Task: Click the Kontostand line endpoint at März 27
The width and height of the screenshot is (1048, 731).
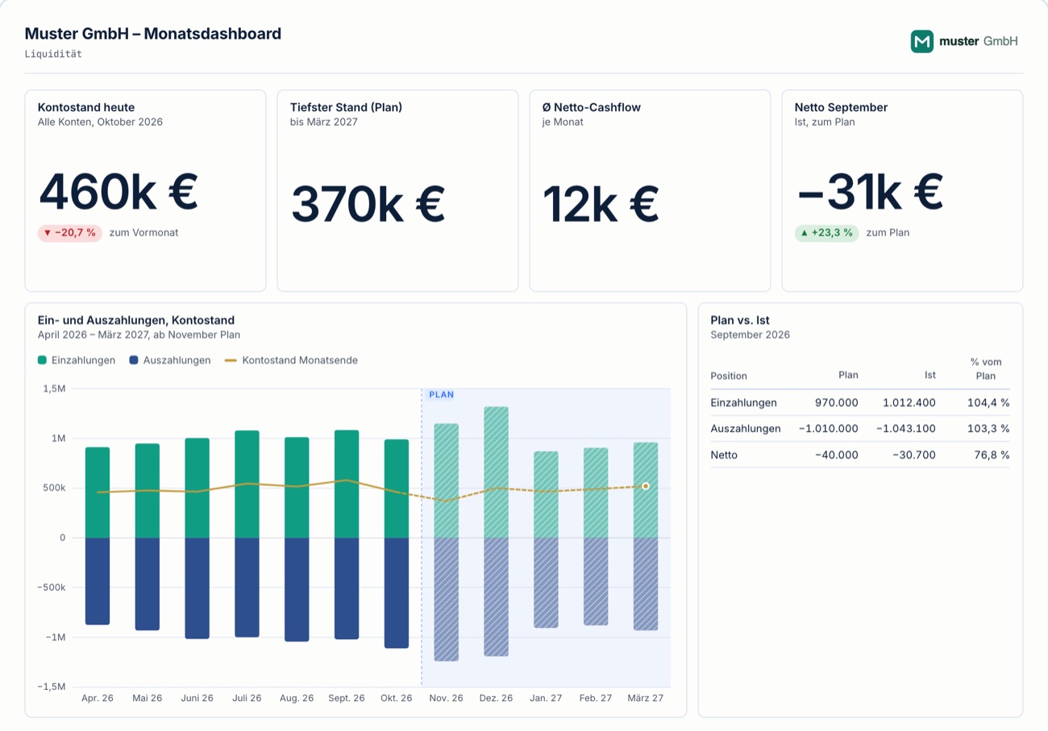Action: [x=646, y=486]
